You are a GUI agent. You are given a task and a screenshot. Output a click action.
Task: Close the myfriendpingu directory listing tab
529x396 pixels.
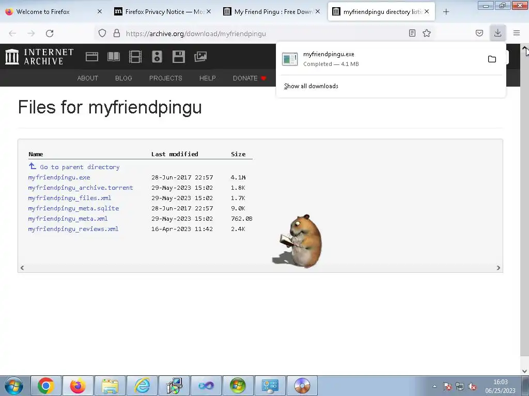point(427,11)
